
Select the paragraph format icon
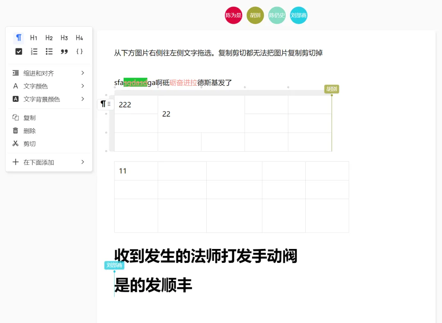18,38
